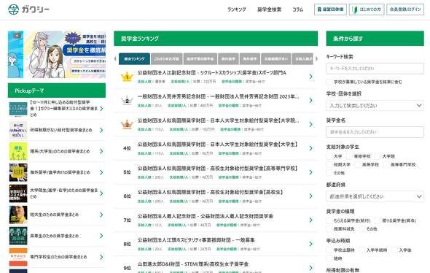Open 江副記念財団 row via its chevron arrow
The height and width of the screenshot is (273, 430).
(x=310, y=77)
